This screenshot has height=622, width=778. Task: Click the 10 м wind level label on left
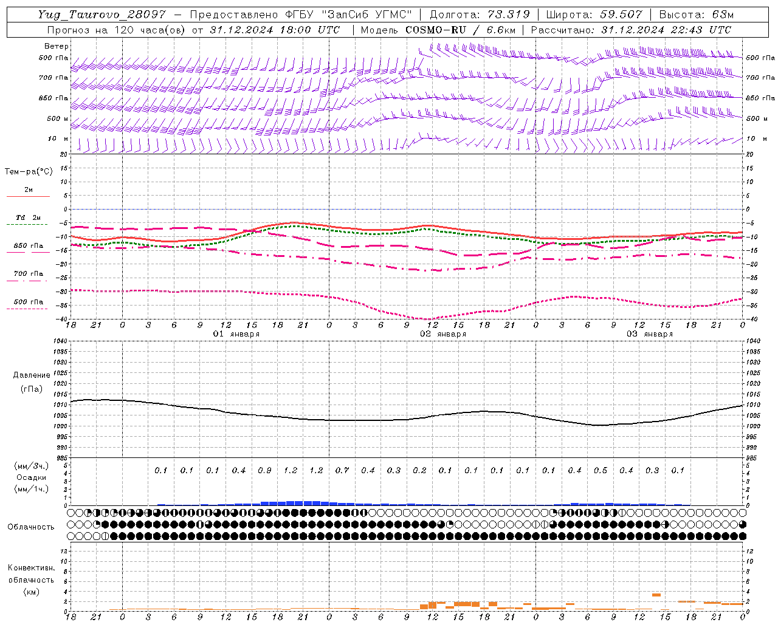click(58, 138)
